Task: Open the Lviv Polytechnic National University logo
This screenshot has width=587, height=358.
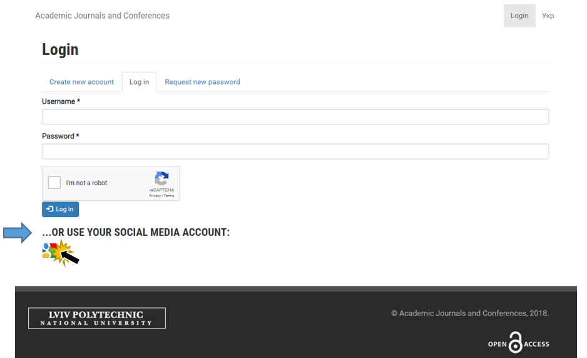Action: [97, 318]
